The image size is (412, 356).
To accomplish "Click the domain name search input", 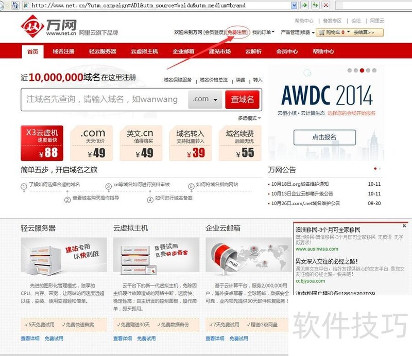I will 105,99.
